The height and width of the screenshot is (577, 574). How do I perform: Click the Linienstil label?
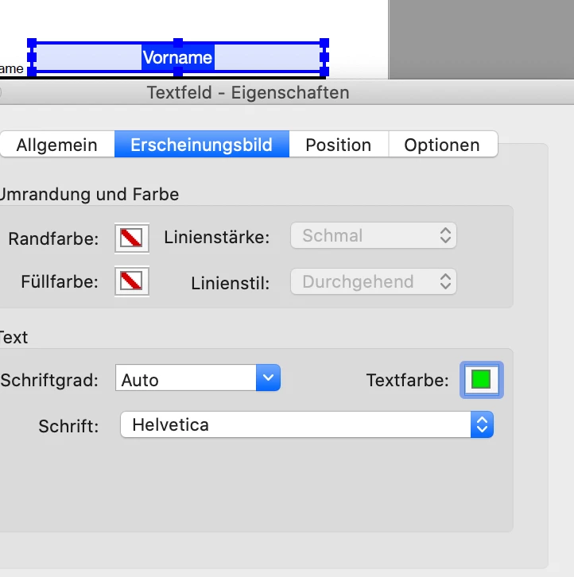click(231, 284)
